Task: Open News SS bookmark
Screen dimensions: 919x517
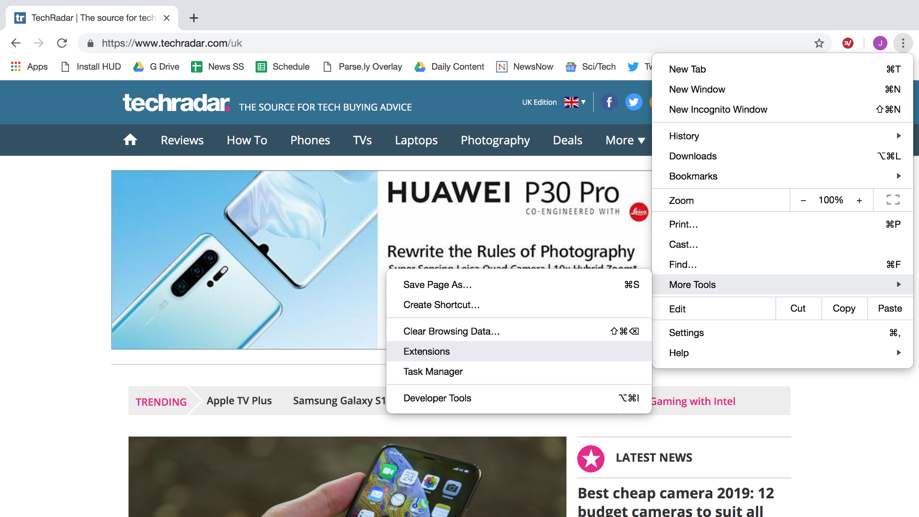Action: (217, 67)
